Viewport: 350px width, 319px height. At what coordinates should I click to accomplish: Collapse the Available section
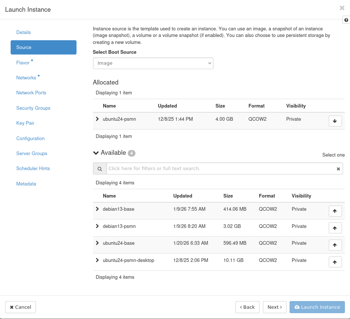point(96,153)
